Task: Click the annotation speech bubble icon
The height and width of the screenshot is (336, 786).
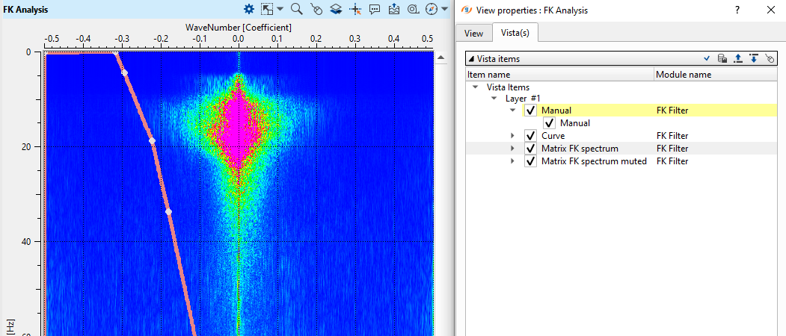Action: click(x=375, y=10)
